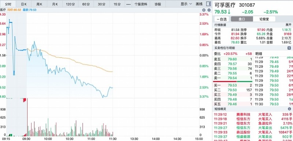
Task: Click the level 5 badge beside 买卖档位与明细
Action: click(x=289, y=48)
